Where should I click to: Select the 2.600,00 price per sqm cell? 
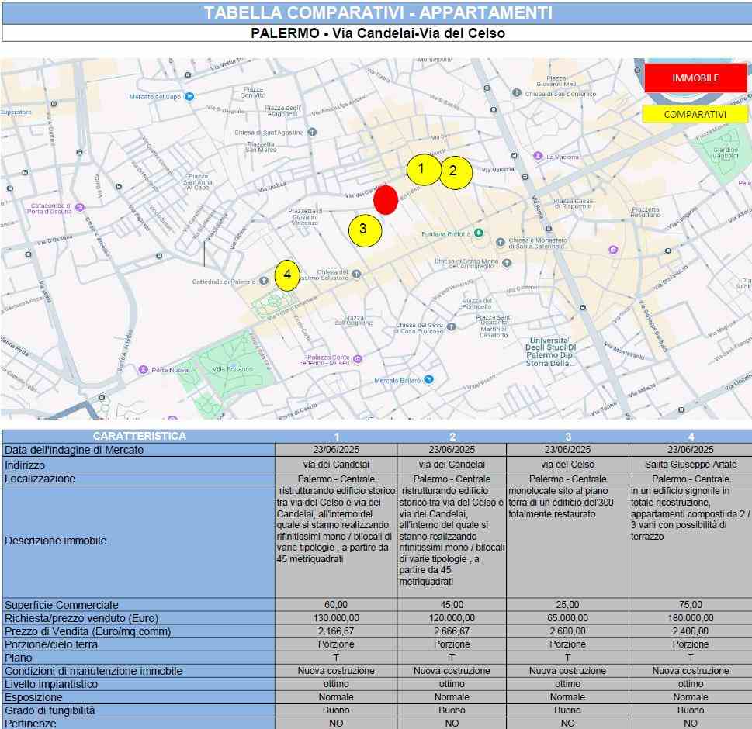pos(567,631)
